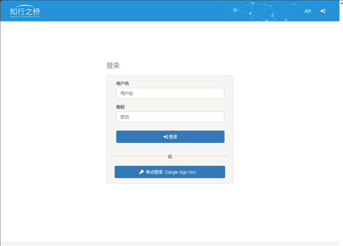Click the 或 divider between login options

170,156
